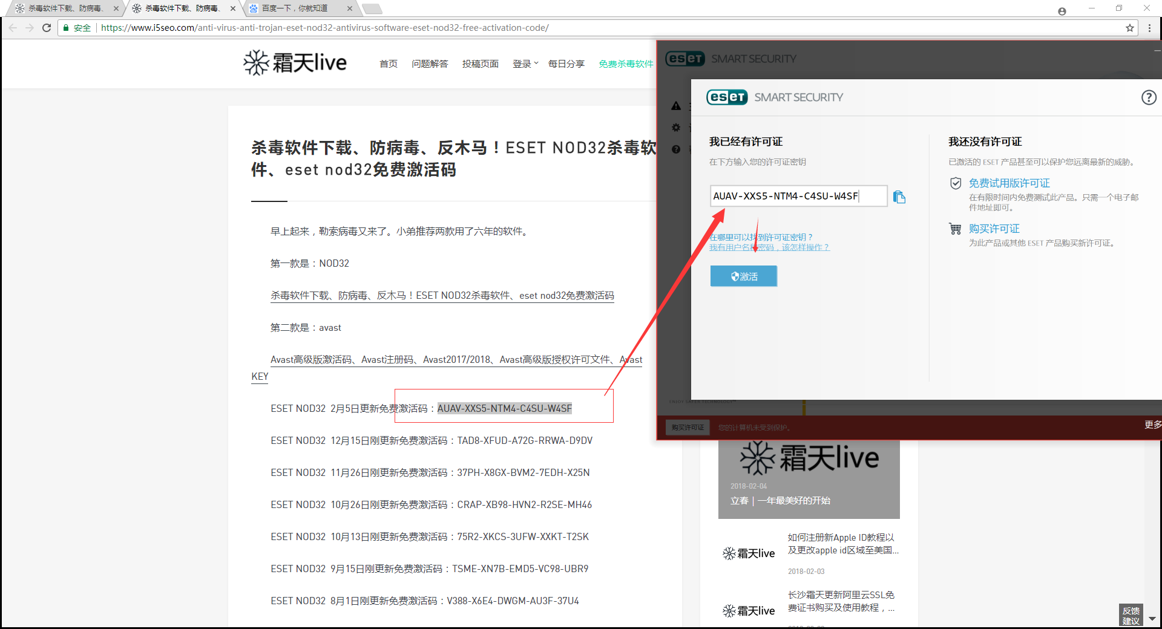Expand the 登录 dropdown menu
Screen dimensions: 1162x629
click(525, 64)
